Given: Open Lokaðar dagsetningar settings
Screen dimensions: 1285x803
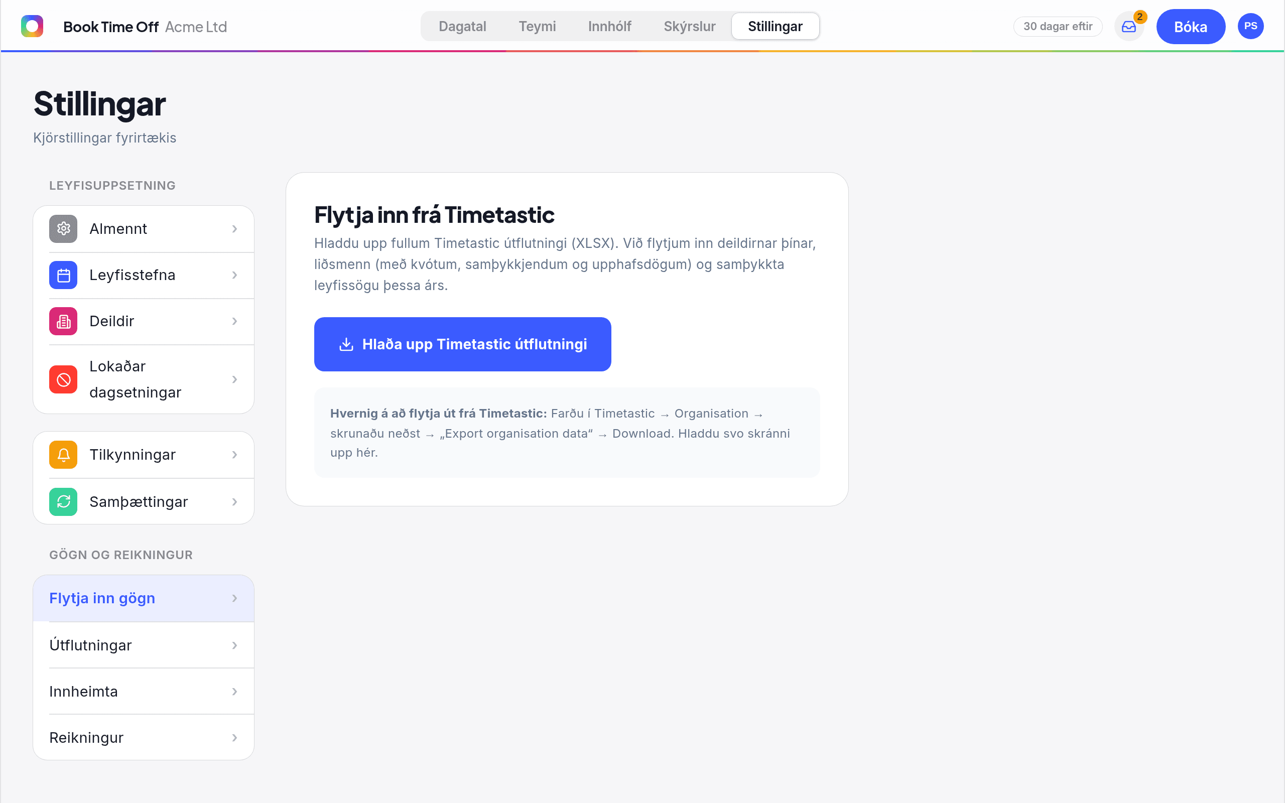Looking at the screenshot, I should pyautogui.click(x=144, y=379).
